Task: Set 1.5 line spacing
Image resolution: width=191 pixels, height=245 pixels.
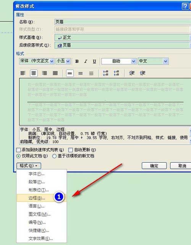Action: coord(81,73)
